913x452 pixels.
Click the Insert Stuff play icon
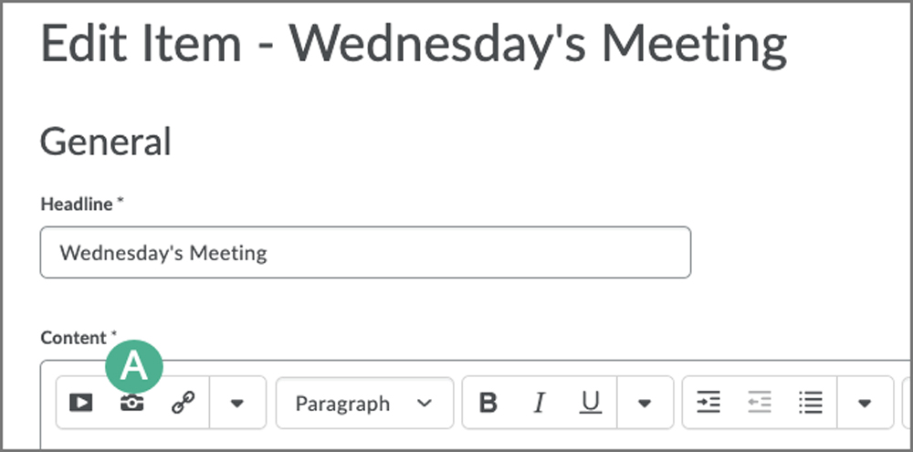pyautogui.click(x=81, y=403)
